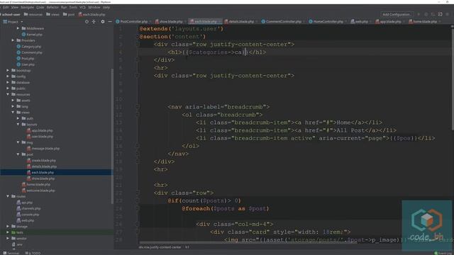Switch to the HomeController.php tab
This screenshot has height=255, width=454.
pyautogui.click(x=328, y=21)
